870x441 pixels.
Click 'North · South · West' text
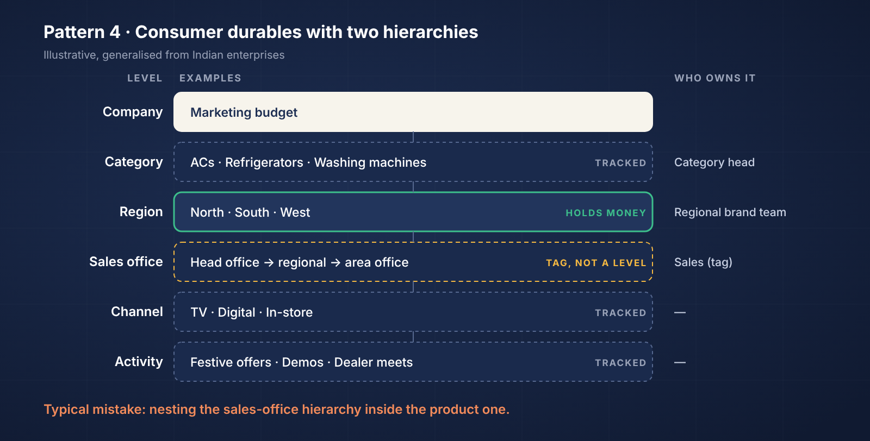(250, 212)
